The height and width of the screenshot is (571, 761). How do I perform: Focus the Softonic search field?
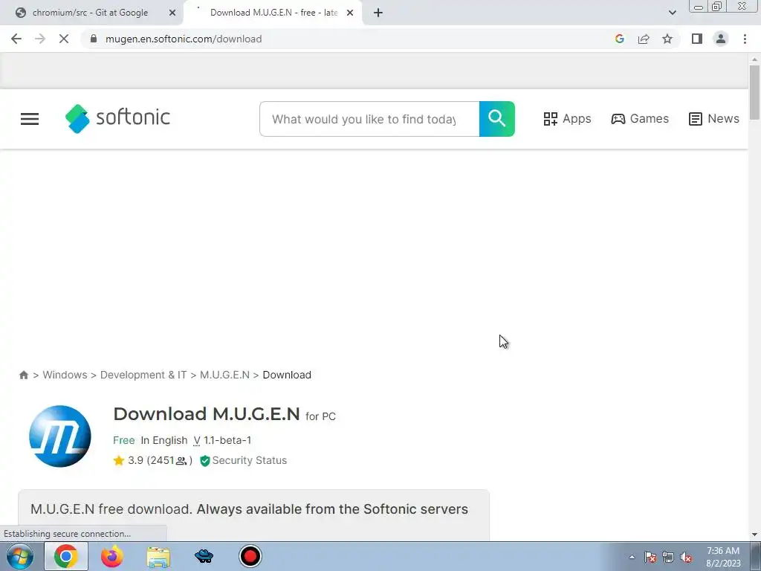click(x=370, y=119)
